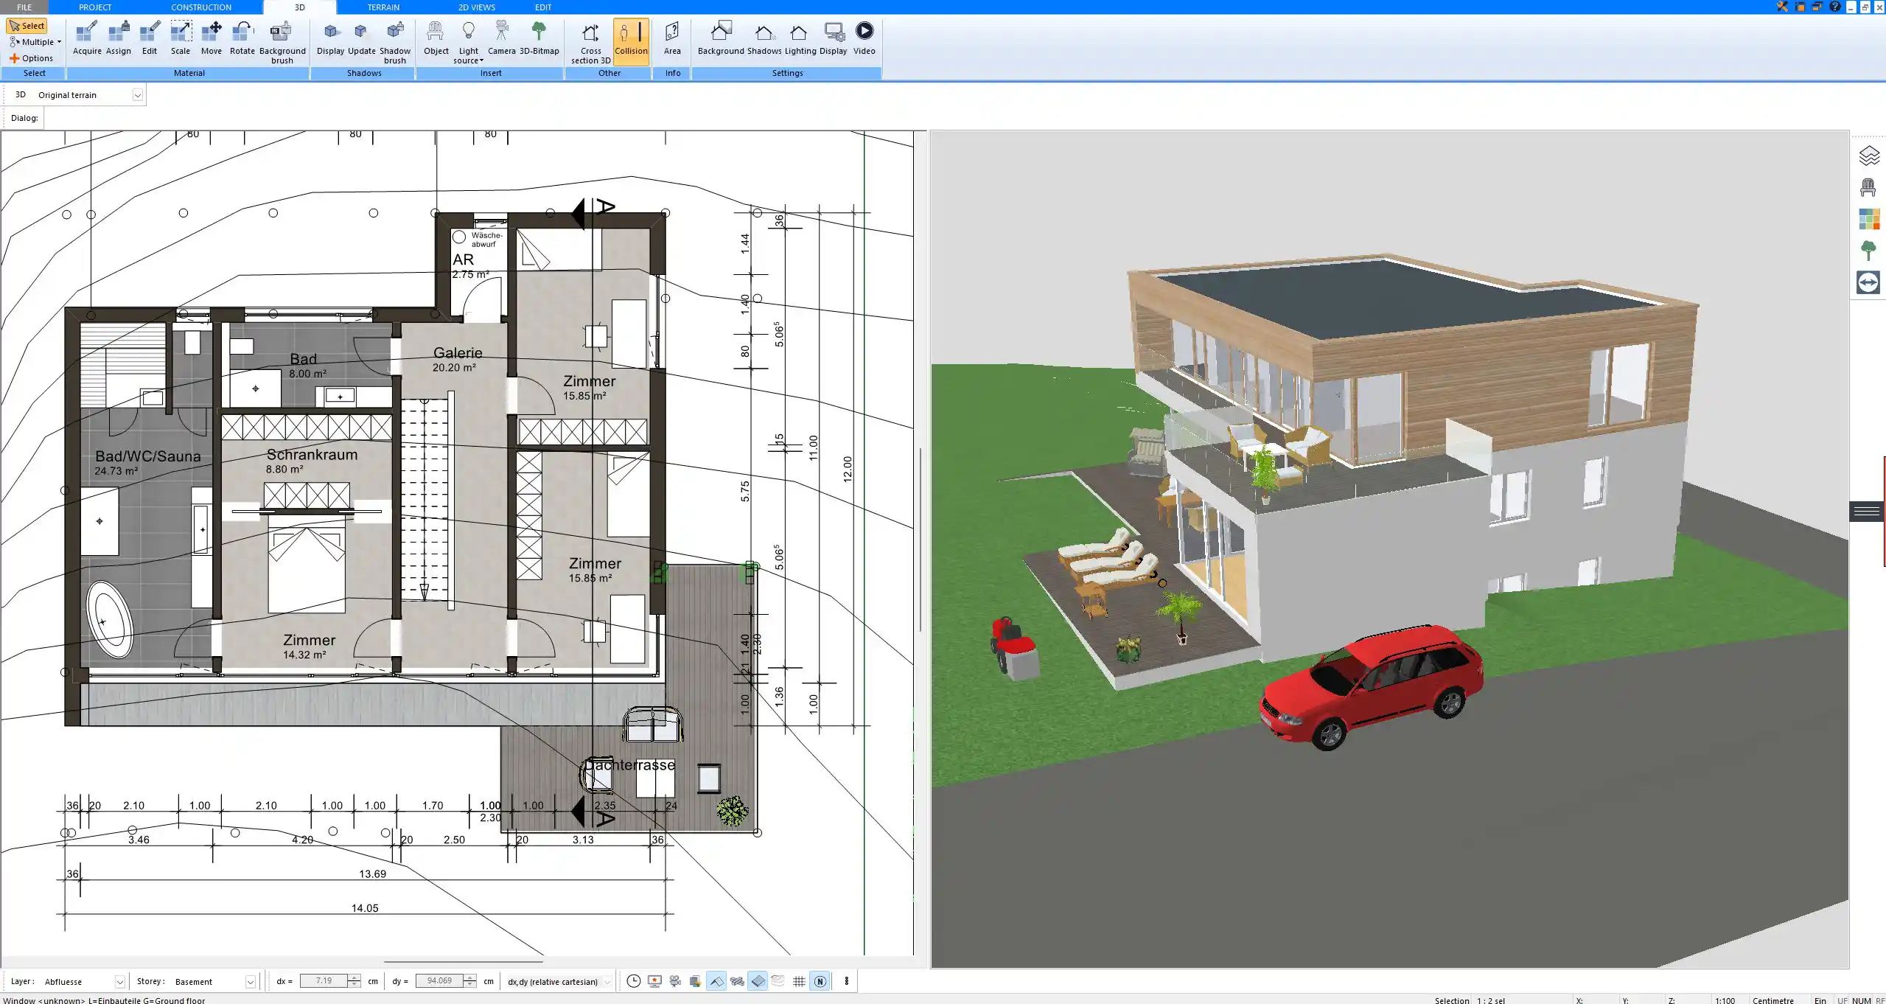Open Shadows settings
Screen dimensions: 1886x1004
(x=764, y=38)
